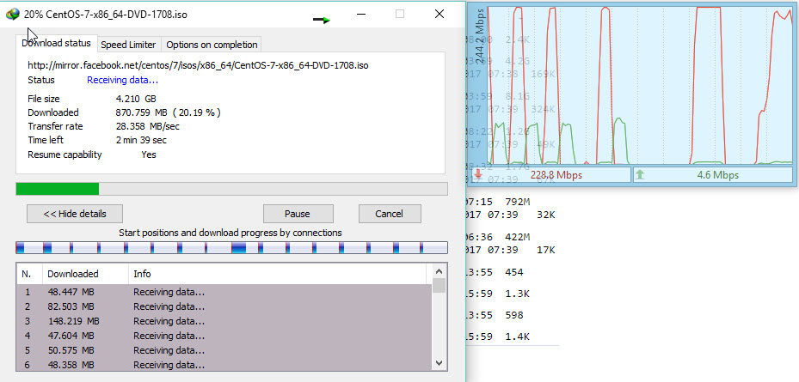This screenshot has width=799, height=382.
Task: Select connection 1 row with 48.447 MB
Action: [x=224, y=292]
